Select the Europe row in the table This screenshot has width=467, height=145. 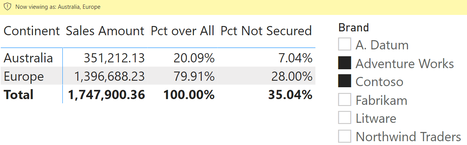[158, 76]
